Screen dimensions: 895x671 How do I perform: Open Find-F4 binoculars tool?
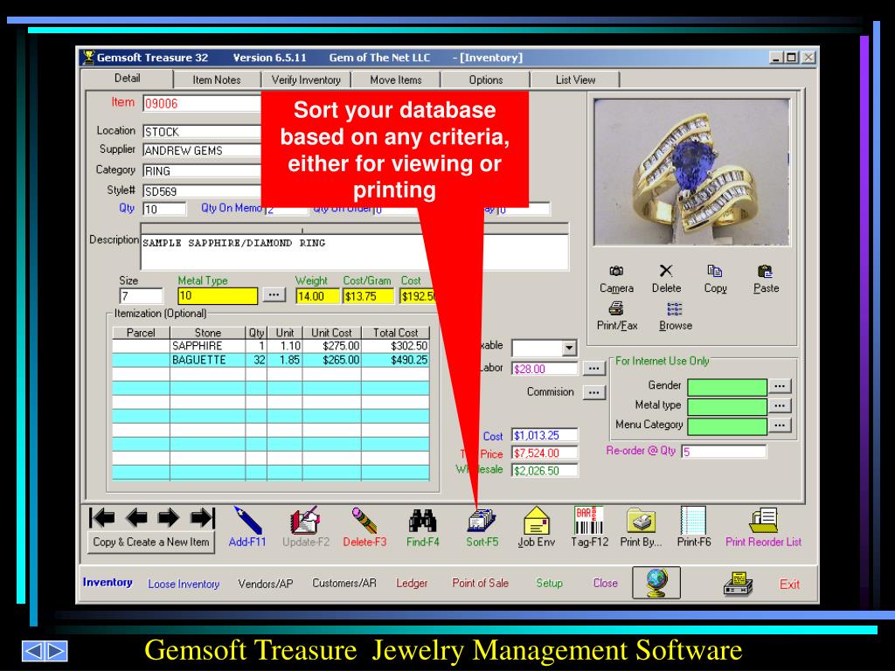pos(422,520)
